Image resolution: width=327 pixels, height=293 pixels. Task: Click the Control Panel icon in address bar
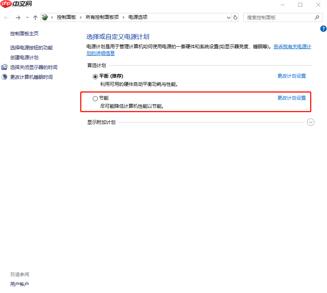click(44, 17)
